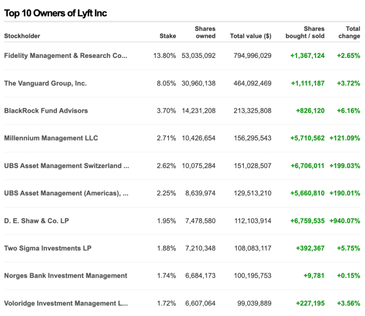The width and height of the screenshot is (365, 316).
Task: Click the 'Top 10 Owners of Lyft Inc' heading
Action: coord(55,13)
